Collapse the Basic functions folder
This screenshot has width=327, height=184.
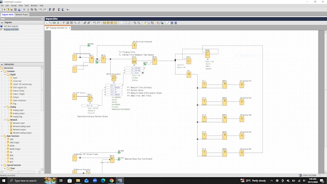(2, 136)
